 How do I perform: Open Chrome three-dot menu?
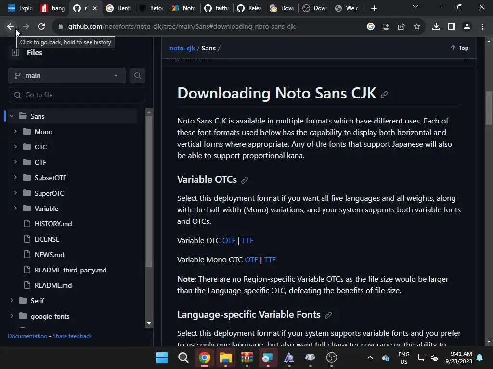[x=482, y=27]
